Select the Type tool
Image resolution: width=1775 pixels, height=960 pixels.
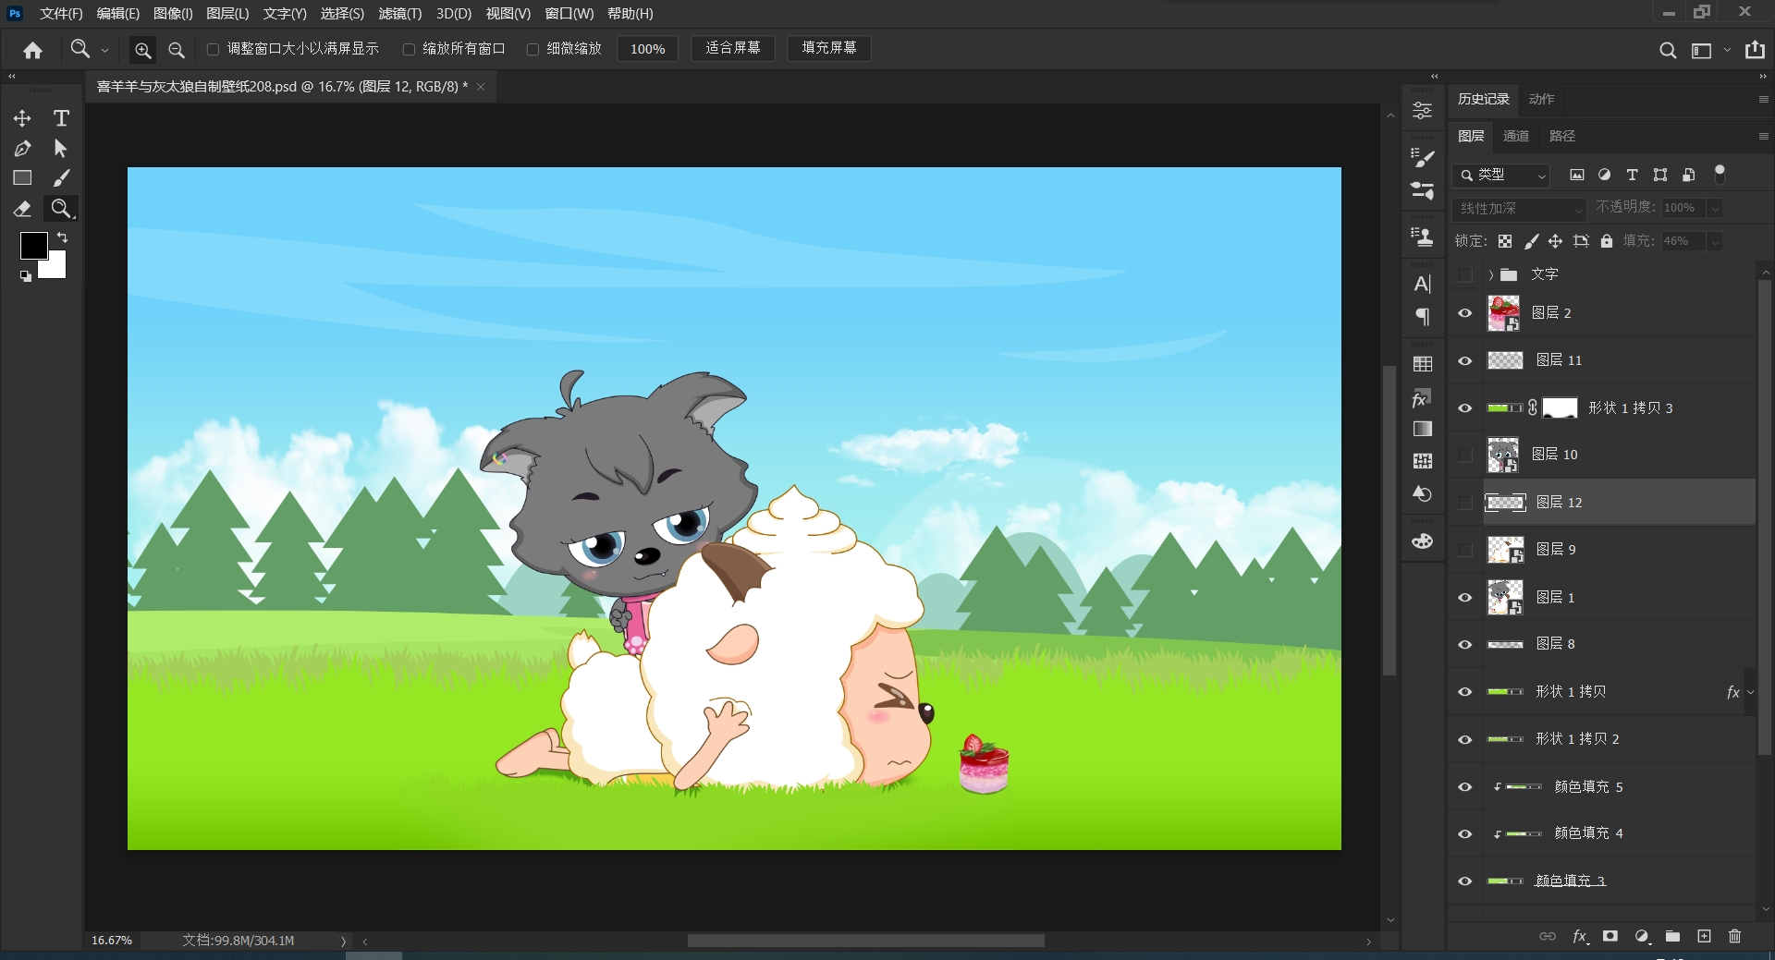pos(61,118)
